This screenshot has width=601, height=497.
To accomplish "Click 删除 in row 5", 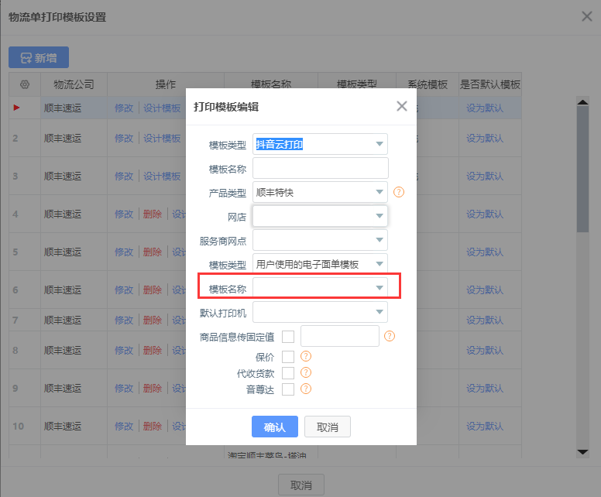I will coord(153,252).
